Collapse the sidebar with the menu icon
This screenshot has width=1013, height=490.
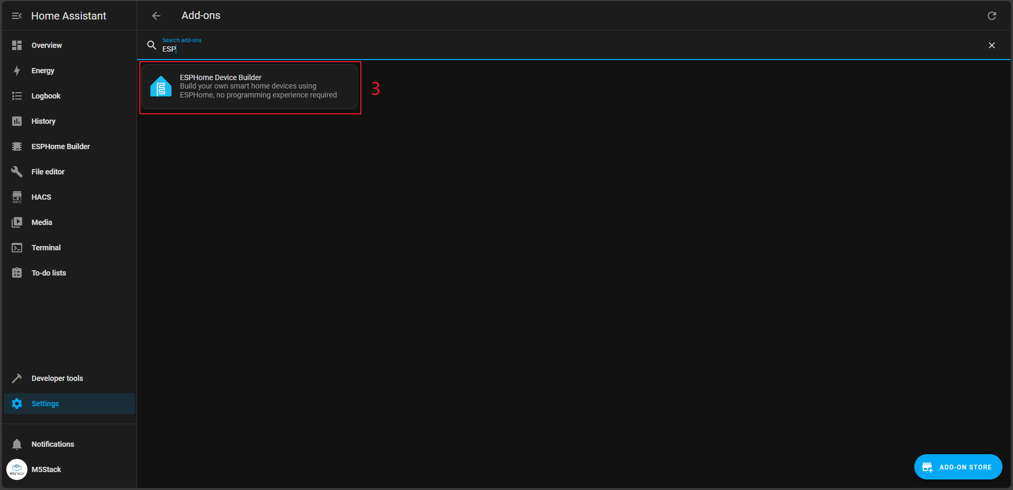click(x=17, y=16)
